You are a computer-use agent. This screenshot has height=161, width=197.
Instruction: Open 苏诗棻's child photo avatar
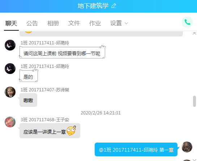pos(10,92)
